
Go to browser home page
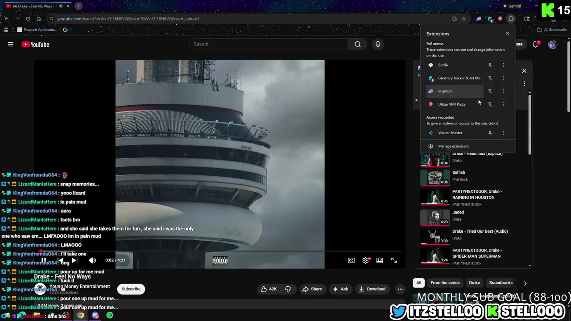point(38,19)
